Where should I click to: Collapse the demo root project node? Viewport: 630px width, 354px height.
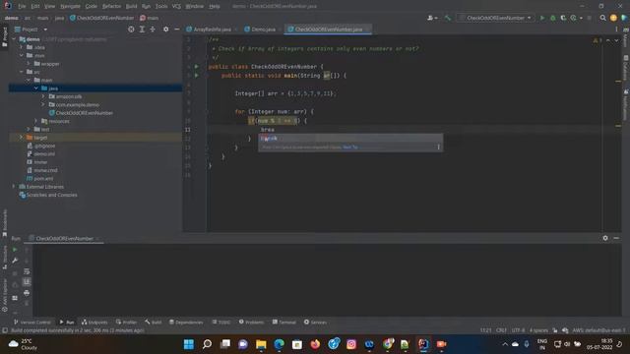(x=14, y=39)
